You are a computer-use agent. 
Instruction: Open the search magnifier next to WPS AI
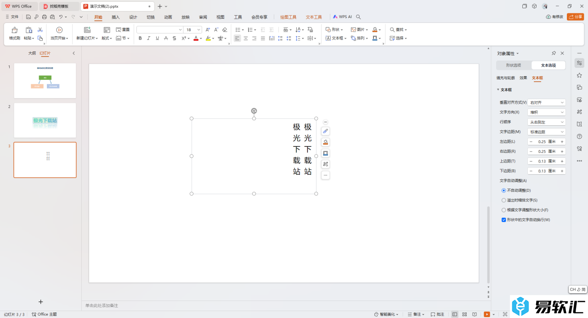point(359,17)
